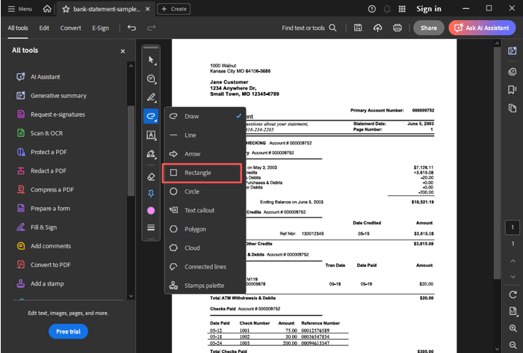Star the bank-statement-sample tab

[66, 9]
